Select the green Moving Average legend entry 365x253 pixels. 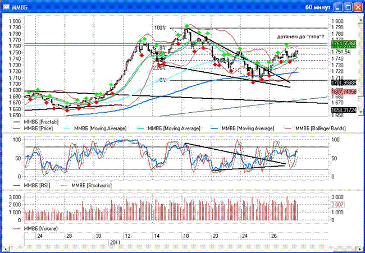tap(168, 128)
